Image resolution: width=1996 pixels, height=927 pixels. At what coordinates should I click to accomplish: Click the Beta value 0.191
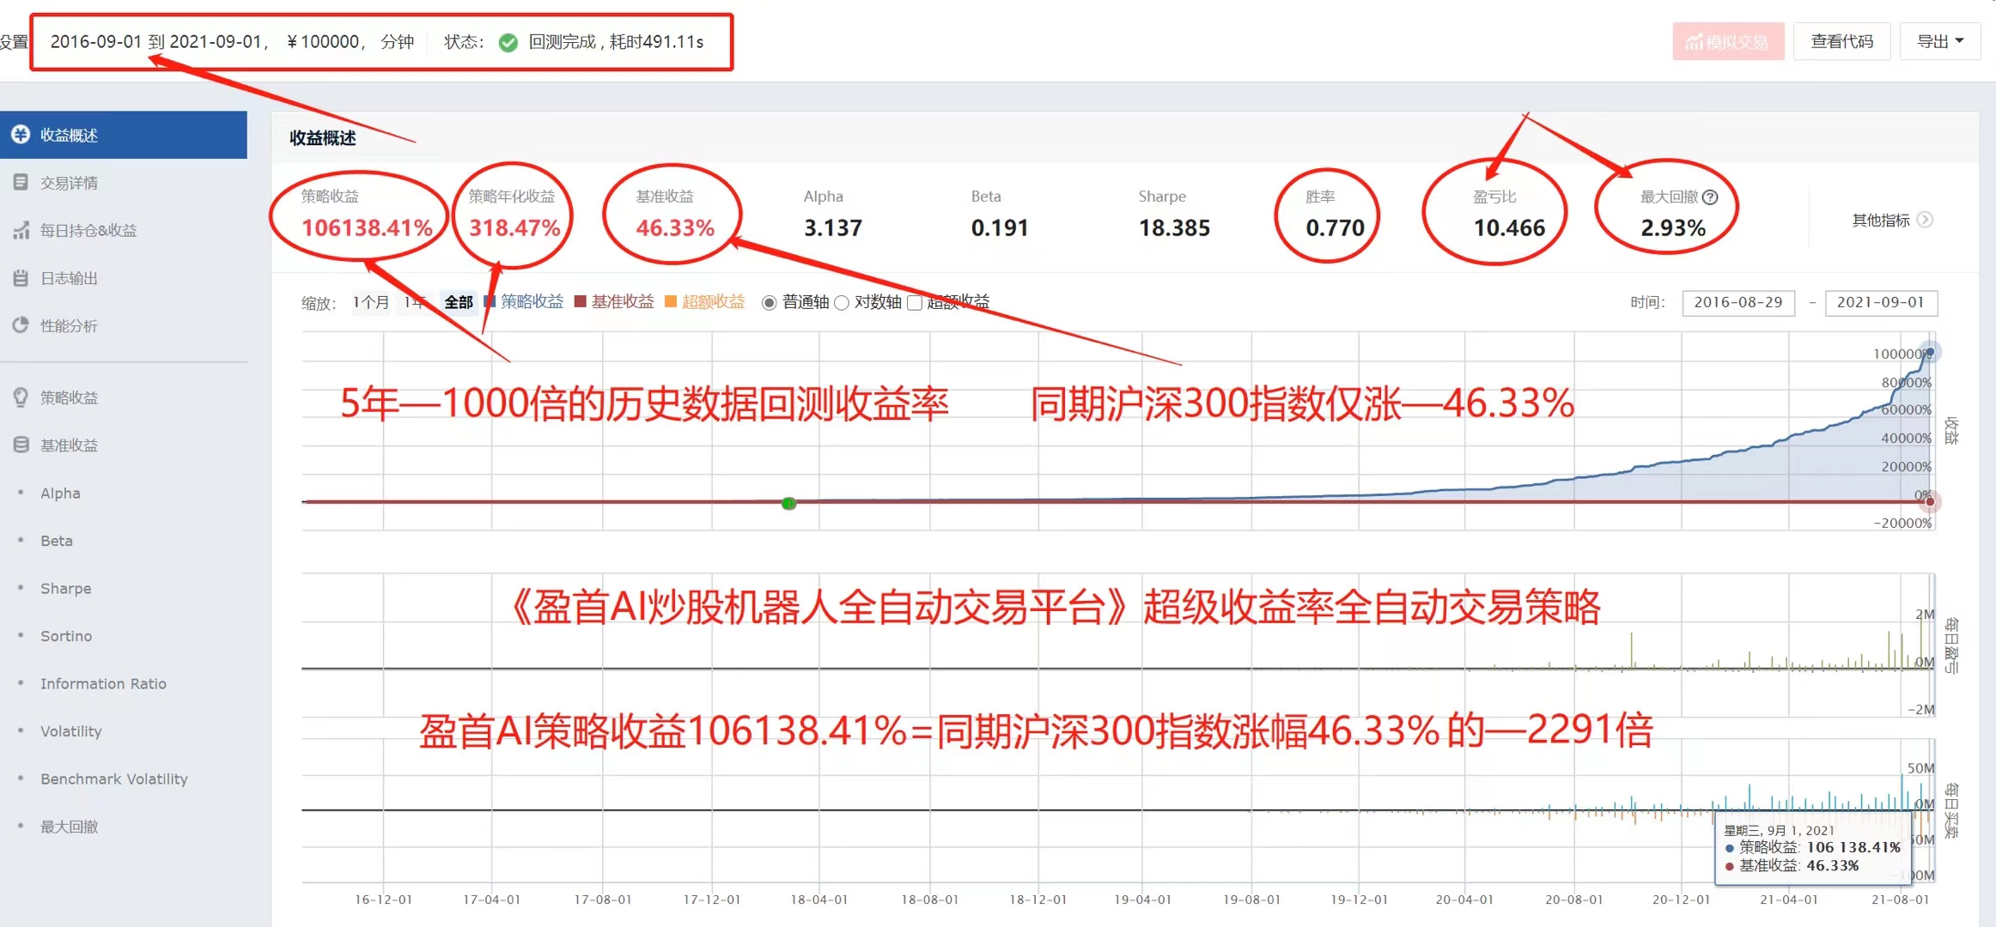pos(1000,227)
